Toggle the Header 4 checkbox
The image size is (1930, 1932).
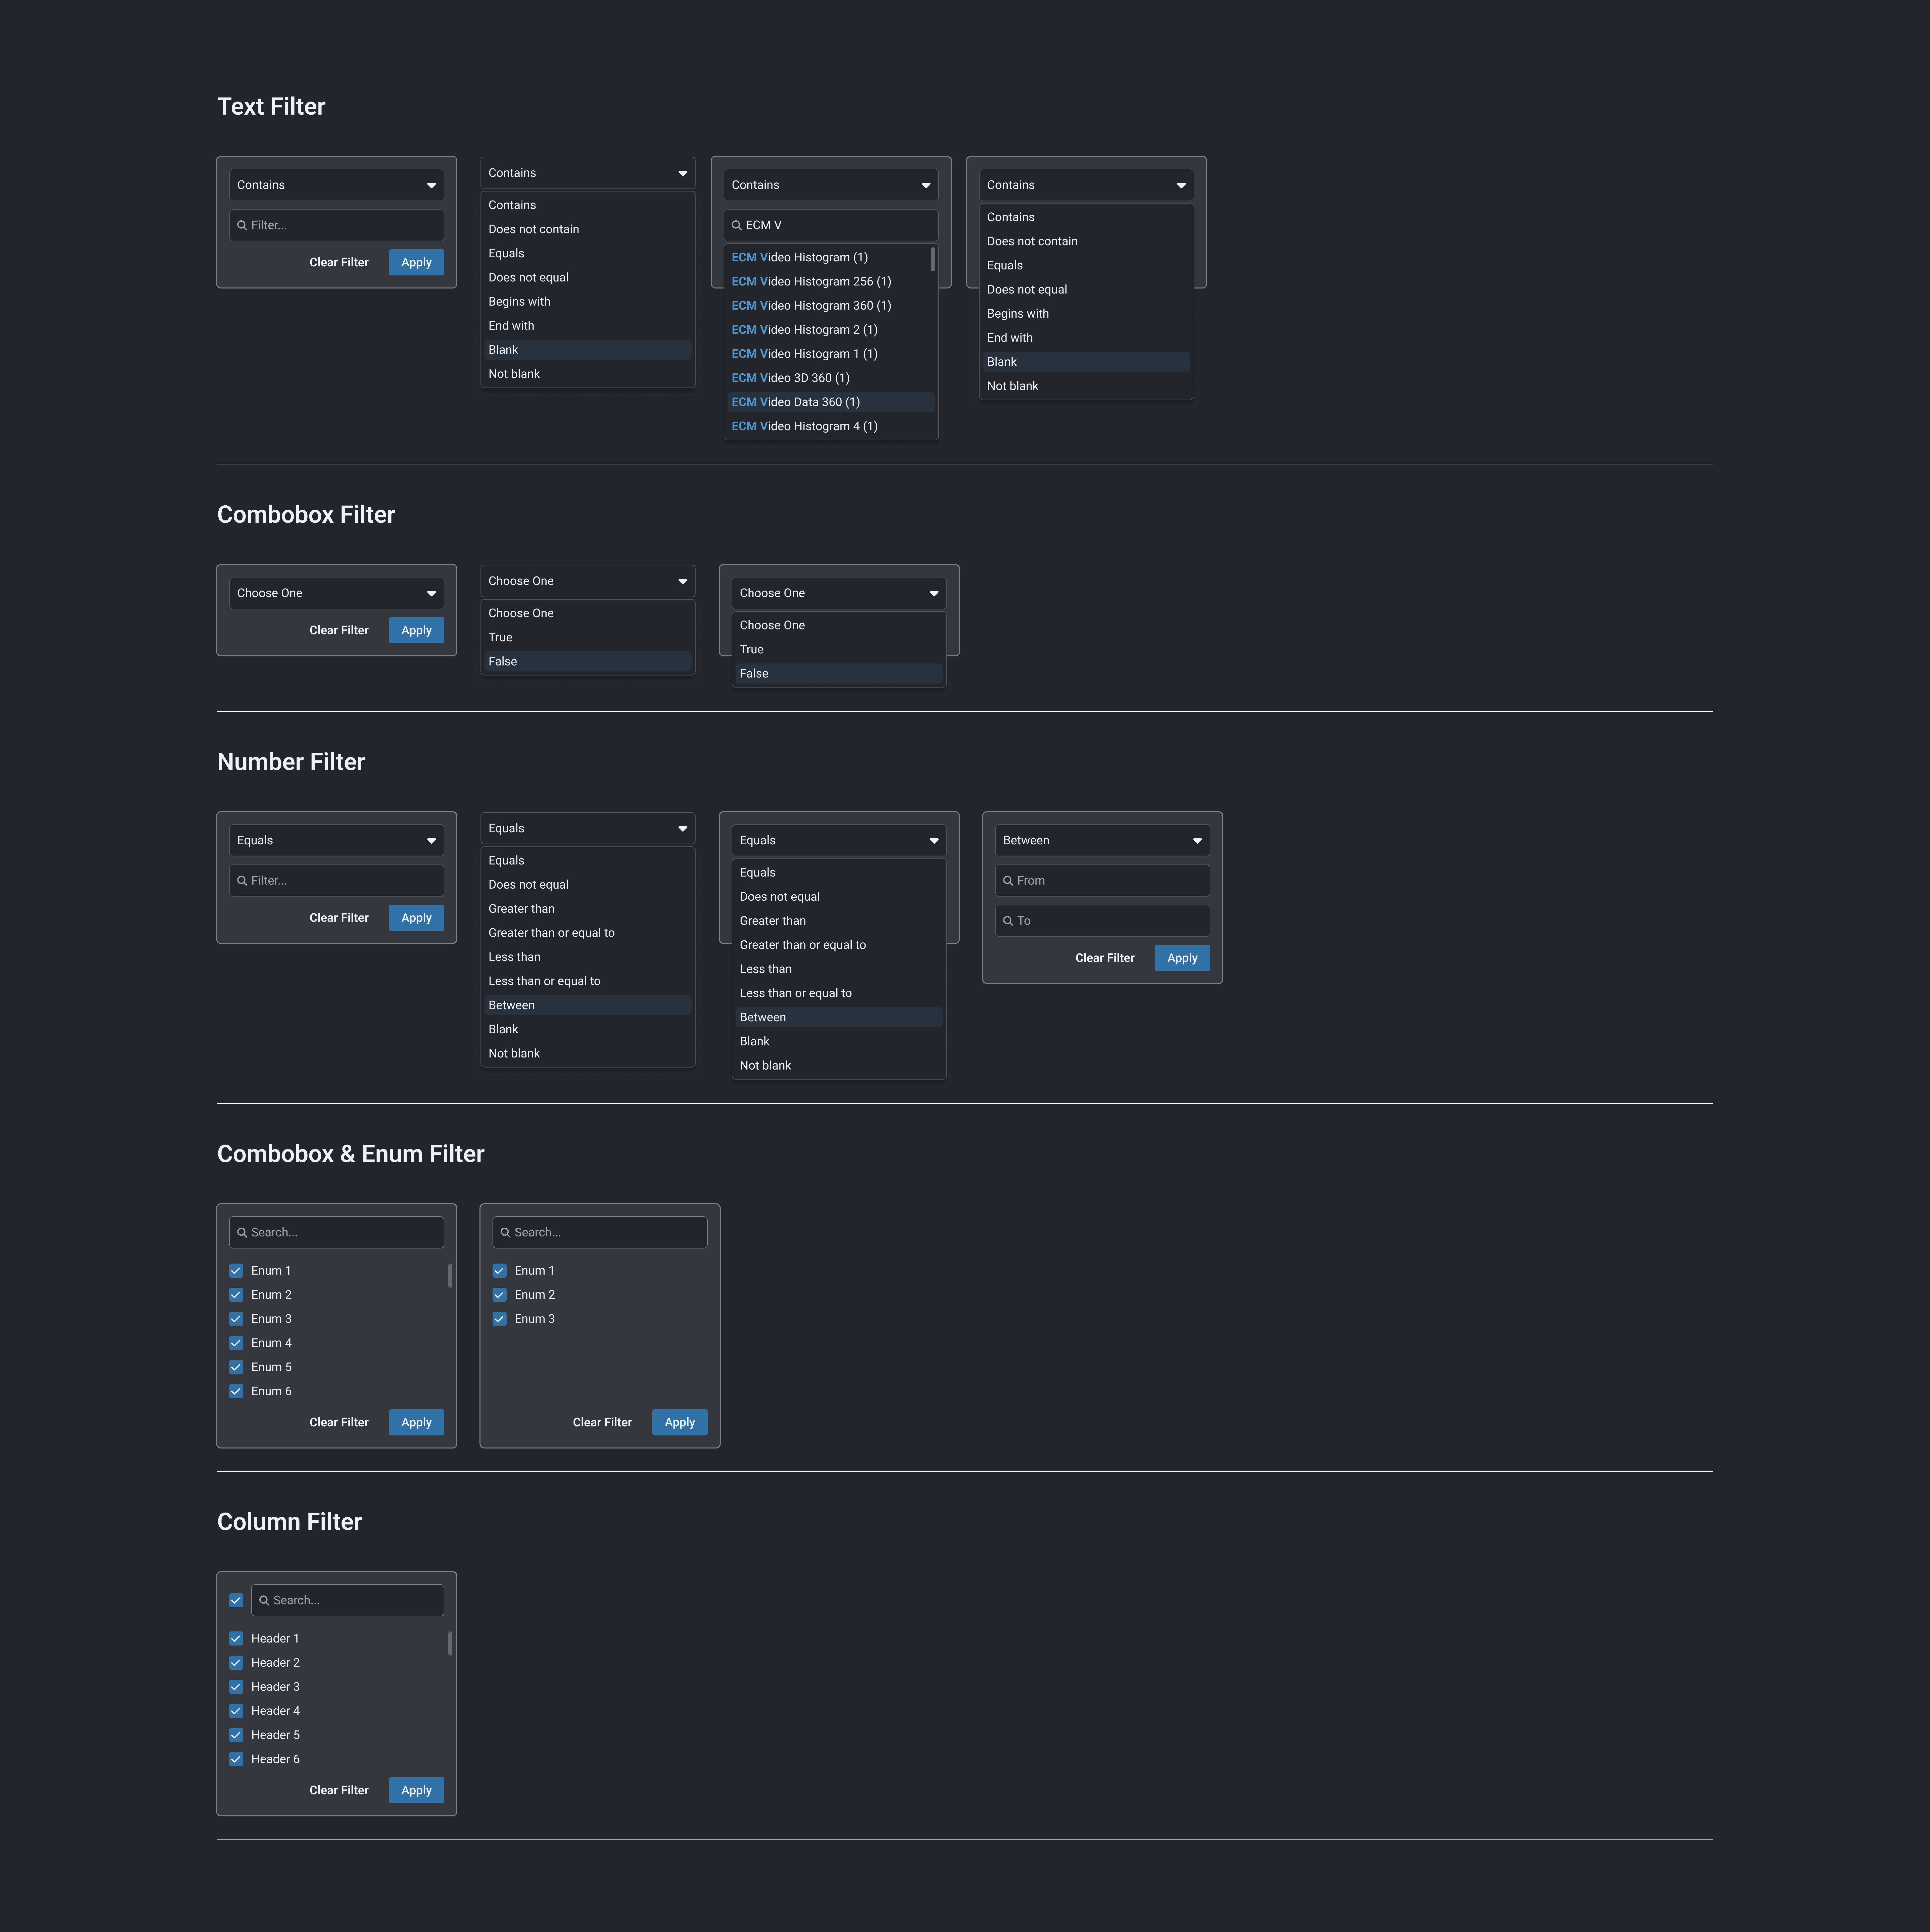pyautogui.click(x=236, y=1711)
